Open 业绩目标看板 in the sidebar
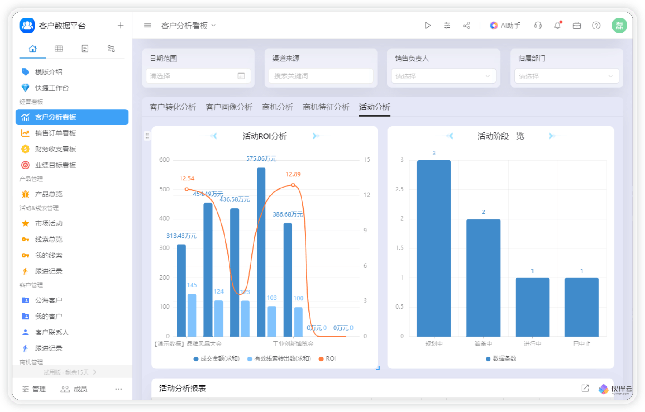The height and width of the screenshot is (412, 645). coord(72,165)
